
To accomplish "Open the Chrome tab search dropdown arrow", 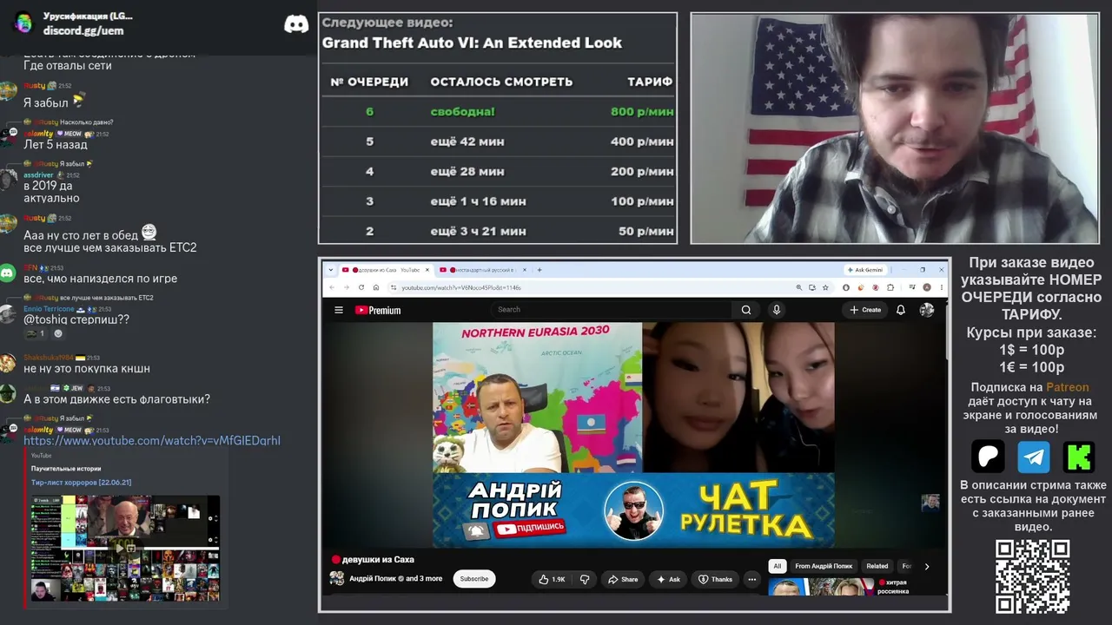I will [333, 270].
